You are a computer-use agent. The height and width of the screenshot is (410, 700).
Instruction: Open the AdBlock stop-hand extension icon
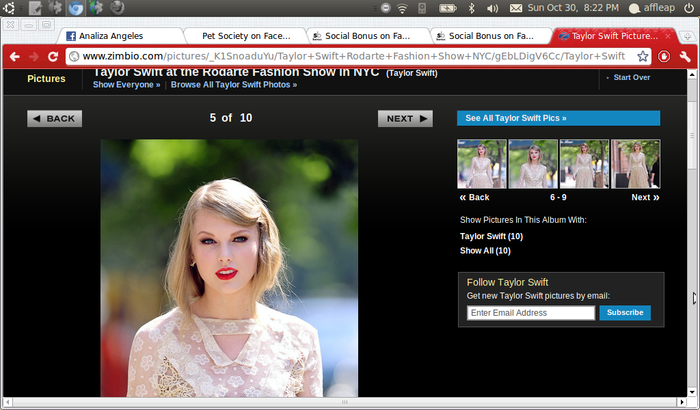click(664, 56)
